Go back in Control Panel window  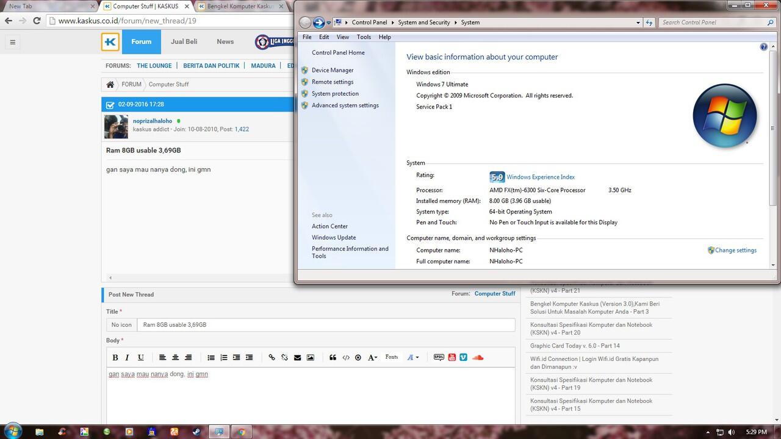point(305,23)
